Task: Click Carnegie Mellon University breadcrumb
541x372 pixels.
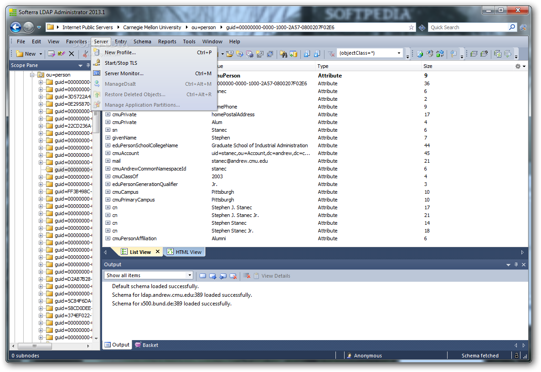Action: coord(152,27)
